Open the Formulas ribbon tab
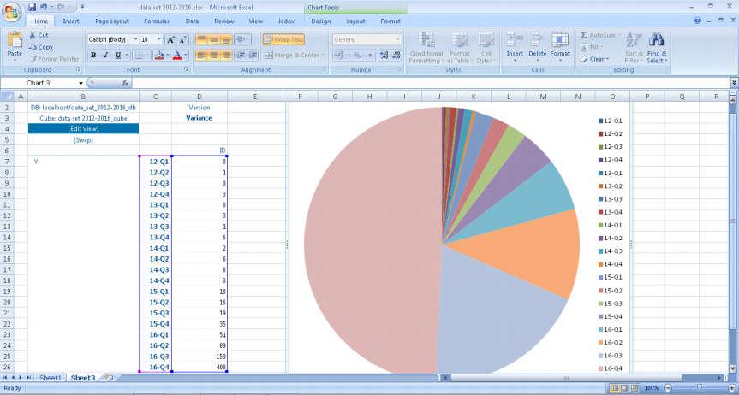 tap(157, 21)
